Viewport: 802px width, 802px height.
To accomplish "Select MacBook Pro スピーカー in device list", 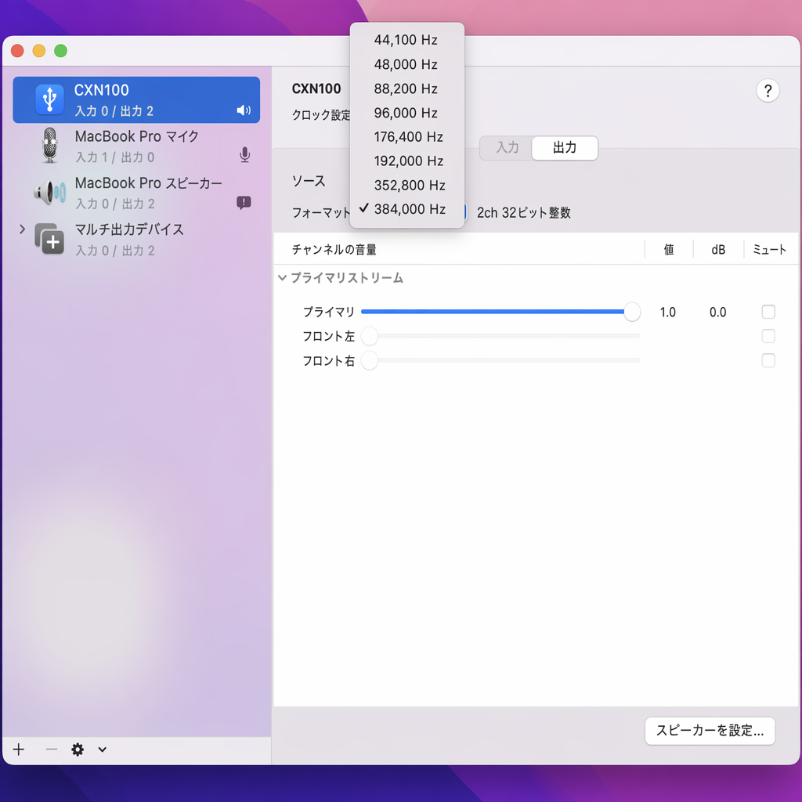I will pos(136,193).
